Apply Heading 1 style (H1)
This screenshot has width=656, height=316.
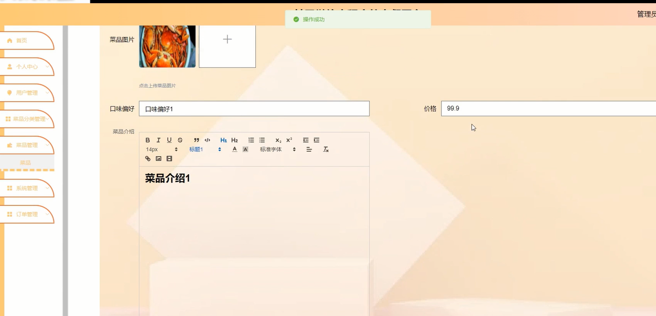pos(223,140)
